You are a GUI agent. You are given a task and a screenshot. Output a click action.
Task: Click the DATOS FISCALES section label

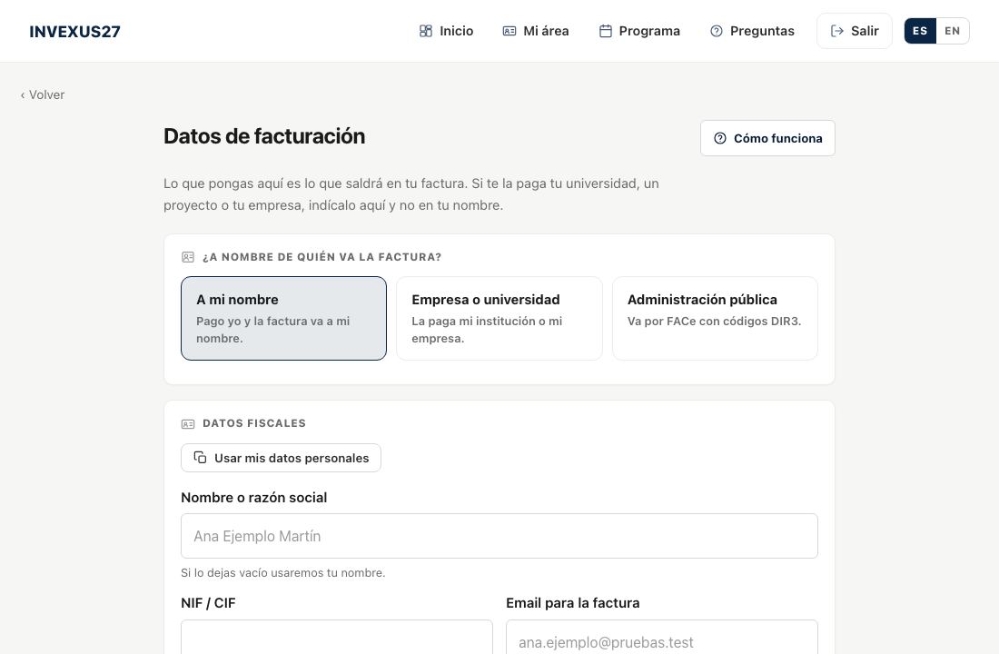tap(254, 423)
